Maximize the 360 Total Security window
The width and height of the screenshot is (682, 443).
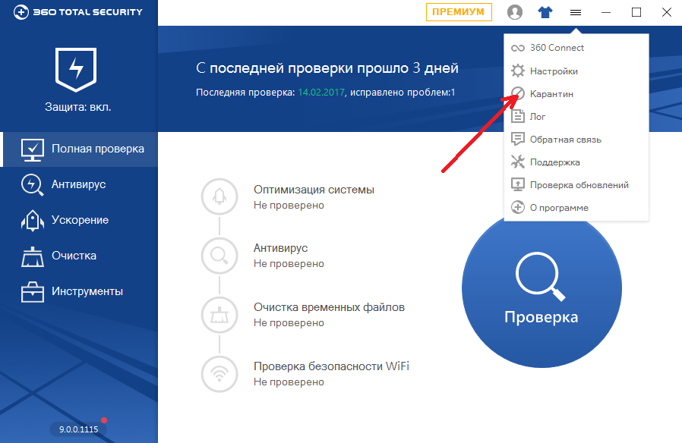[x=636, y=13]
